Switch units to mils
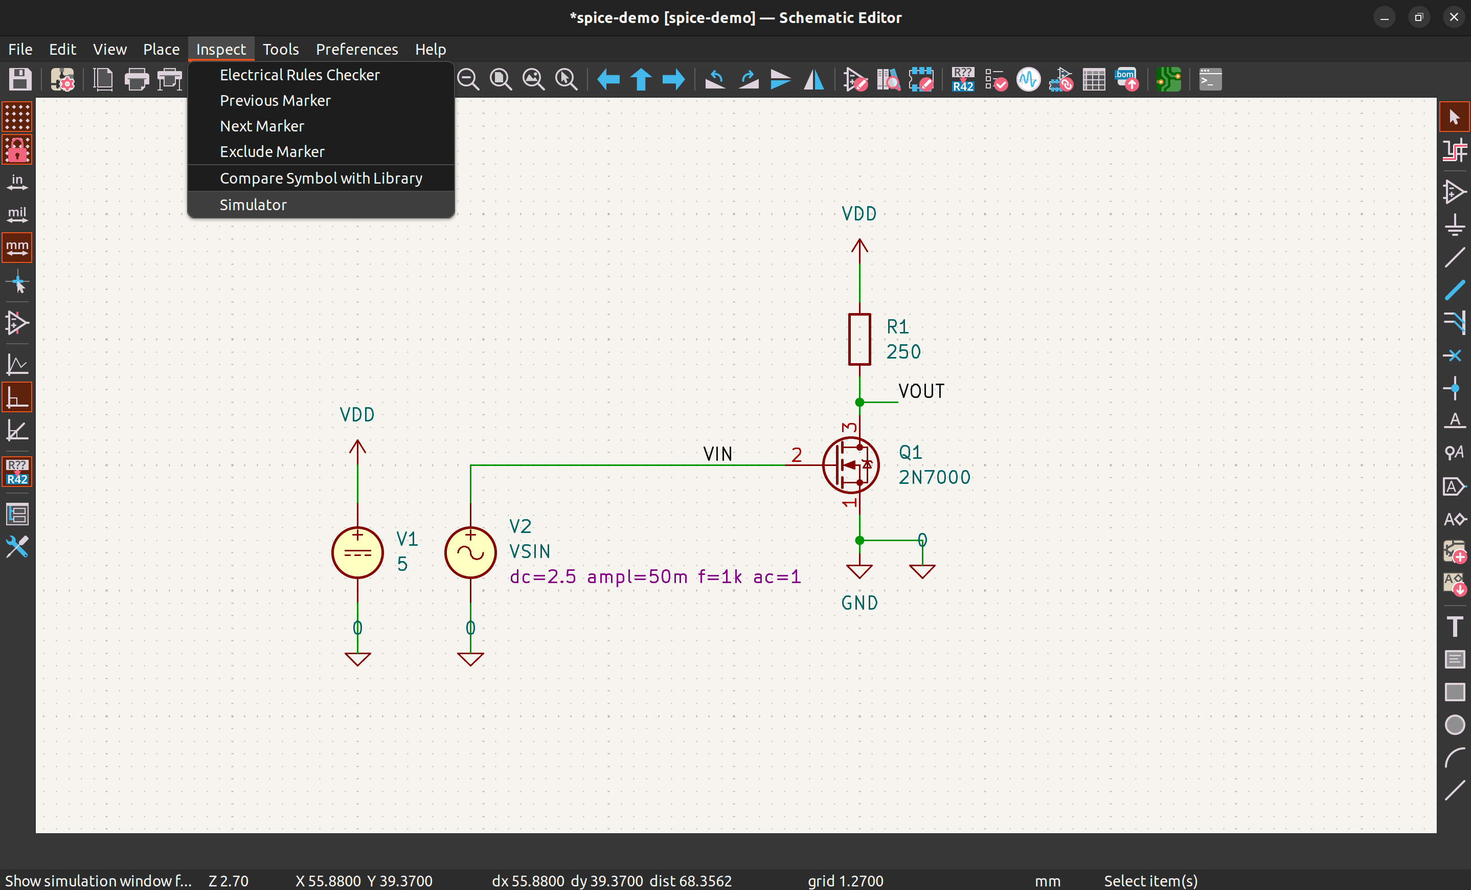1471x890 pixels. pos(17,214)
